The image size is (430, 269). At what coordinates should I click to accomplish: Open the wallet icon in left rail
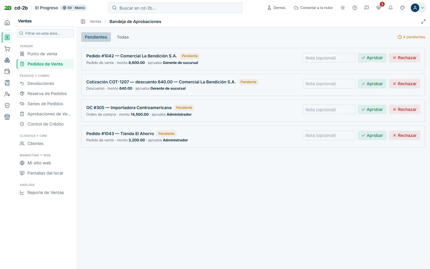[7, 71]
